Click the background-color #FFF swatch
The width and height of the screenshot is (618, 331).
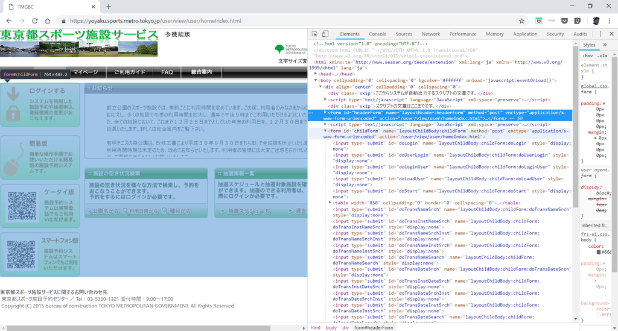pos(598,315)
